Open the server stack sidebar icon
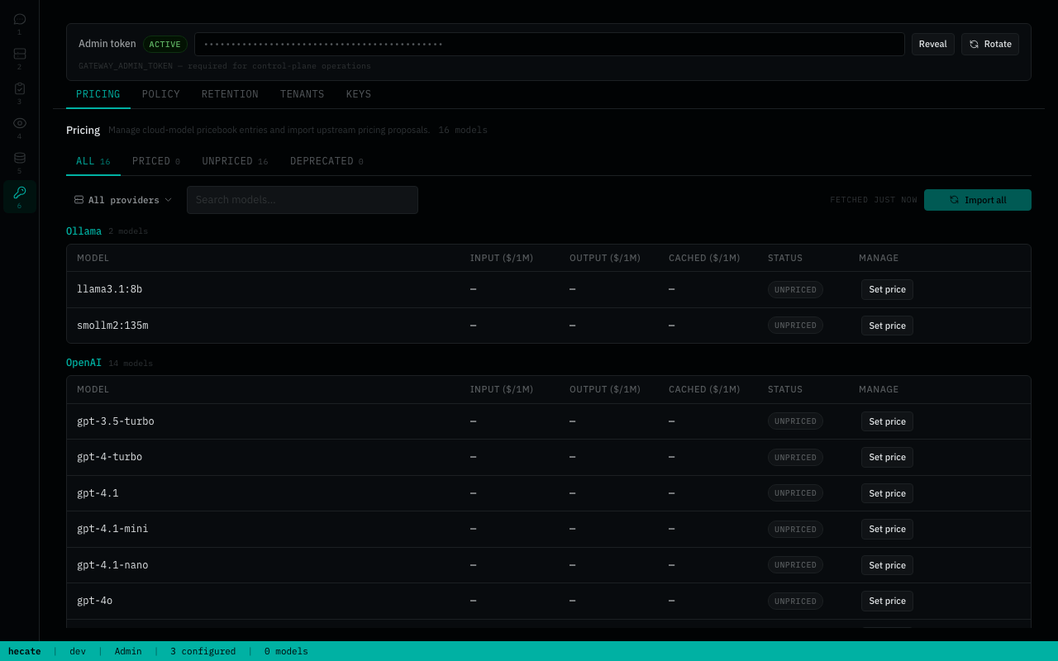Image resolution: width=1058 pixels, height=661 pixels. coord(20,58)
